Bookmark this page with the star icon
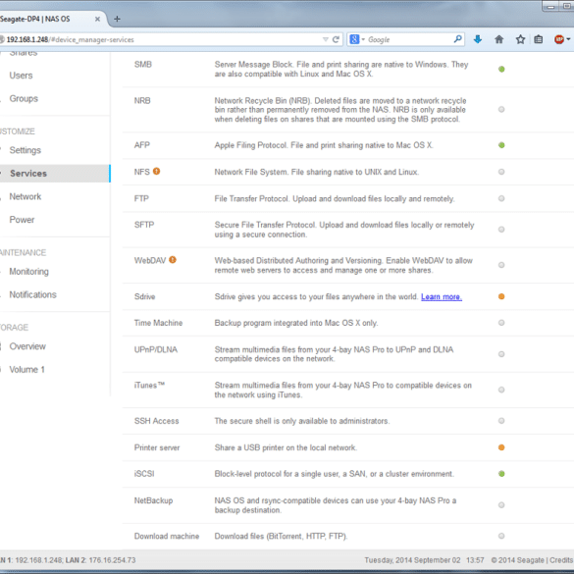This screenshot has height=574, width=574. [x=520, y=39]
